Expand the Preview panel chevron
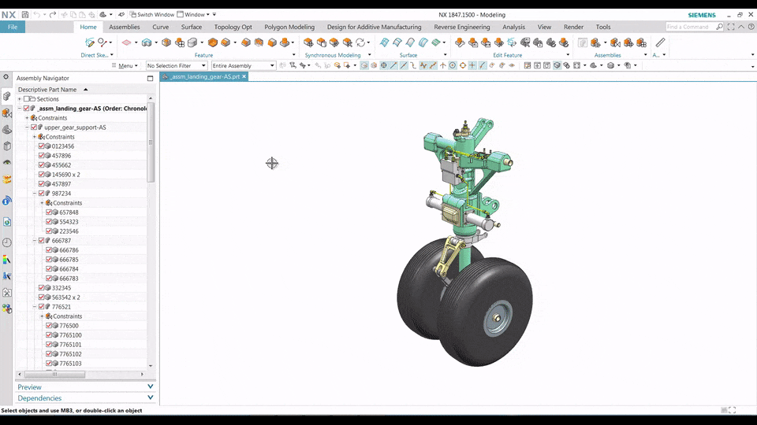757x425 pixels. click(150, 387)
